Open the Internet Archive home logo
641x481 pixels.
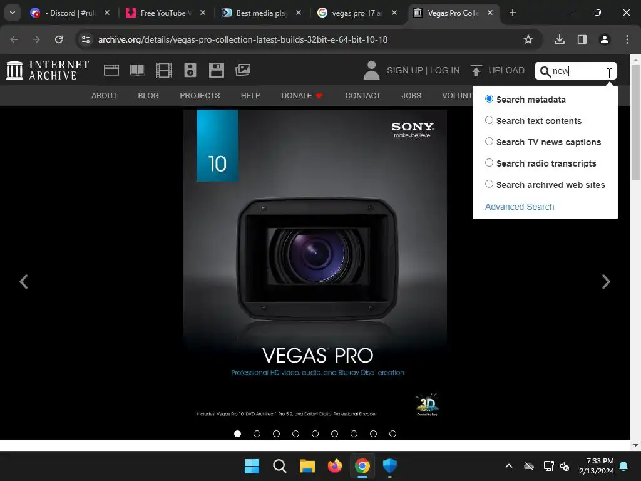pos(48,70)
